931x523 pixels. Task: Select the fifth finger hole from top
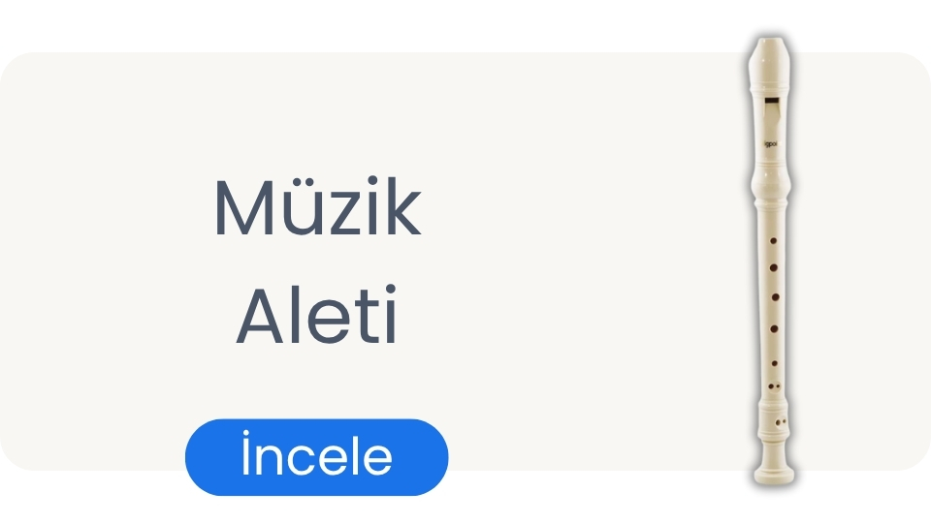pos(774,363)
